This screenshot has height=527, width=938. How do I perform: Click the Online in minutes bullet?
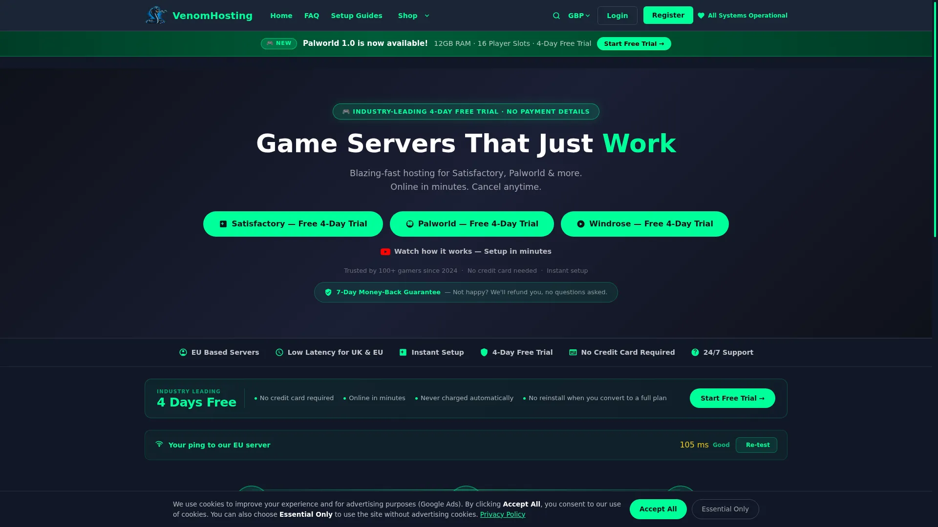click(374, 398)
